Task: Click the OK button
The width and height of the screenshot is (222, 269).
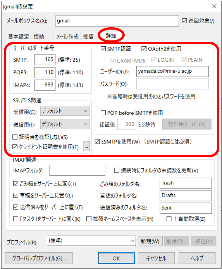Action: coord(116,258)
